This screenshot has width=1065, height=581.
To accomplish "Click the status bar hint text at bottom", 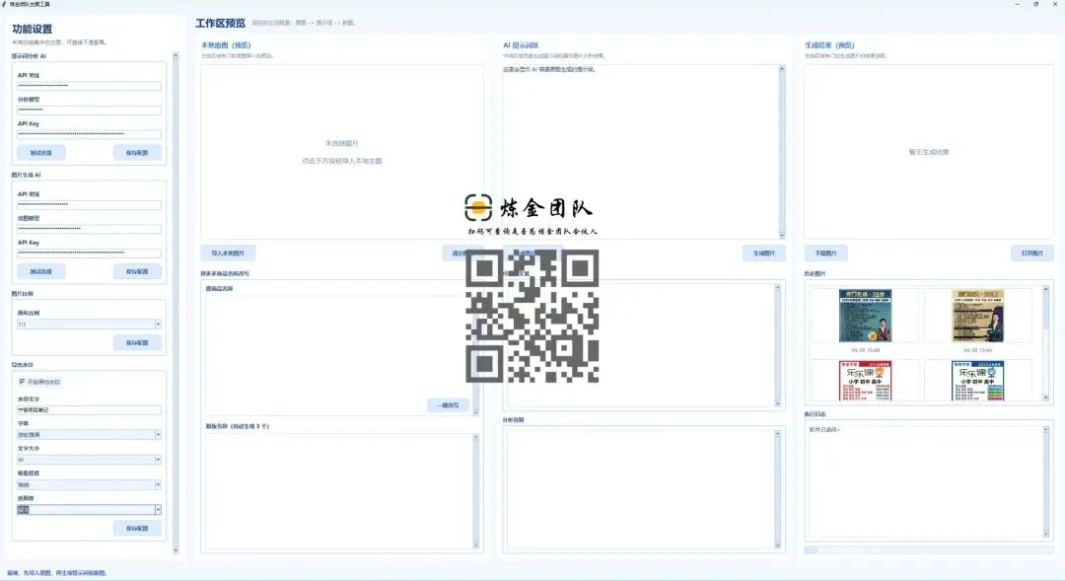I will coord(57,573).
